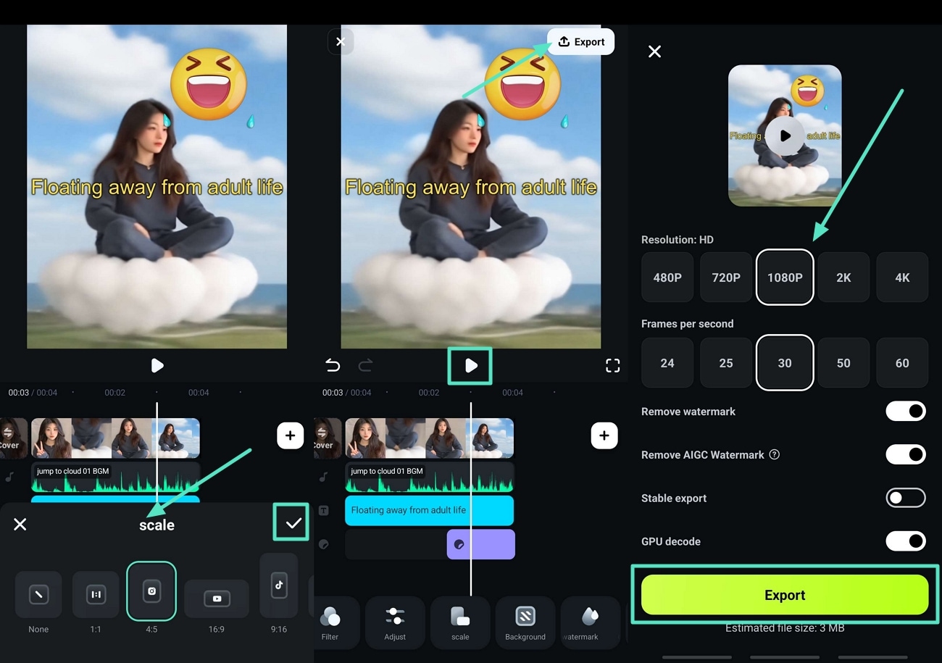The width and height of the screenshot is (942, 663).
Task: Select 2K resolution
Action: (843, 278)
